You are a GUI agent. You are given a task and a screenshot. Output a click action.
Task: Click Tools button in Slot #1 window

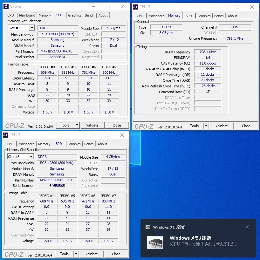65,125
